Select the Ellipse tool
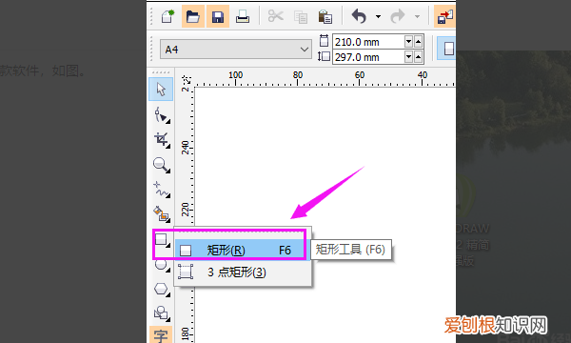 162,266
